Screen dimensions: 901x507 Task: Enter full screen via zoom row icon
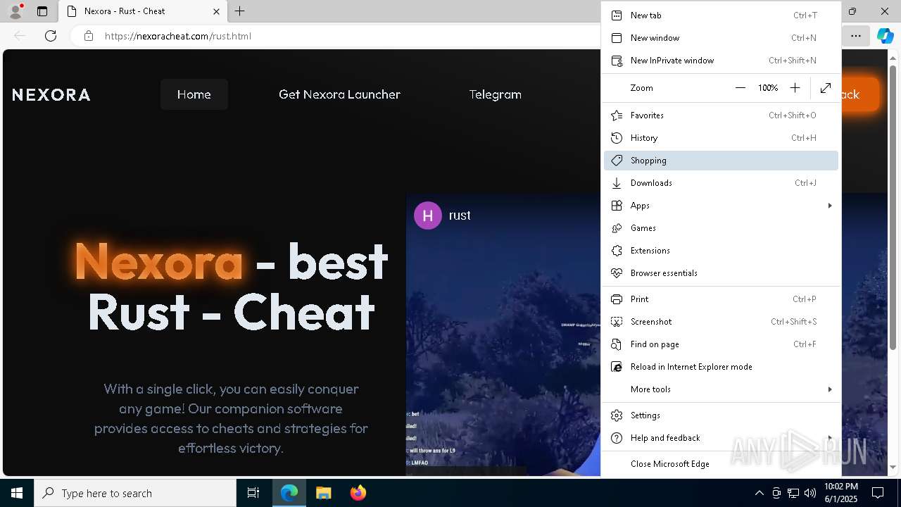coord(826,88)
